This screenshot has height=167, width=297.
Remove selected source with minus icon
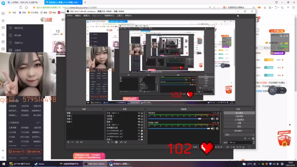(x=112, y=142)
